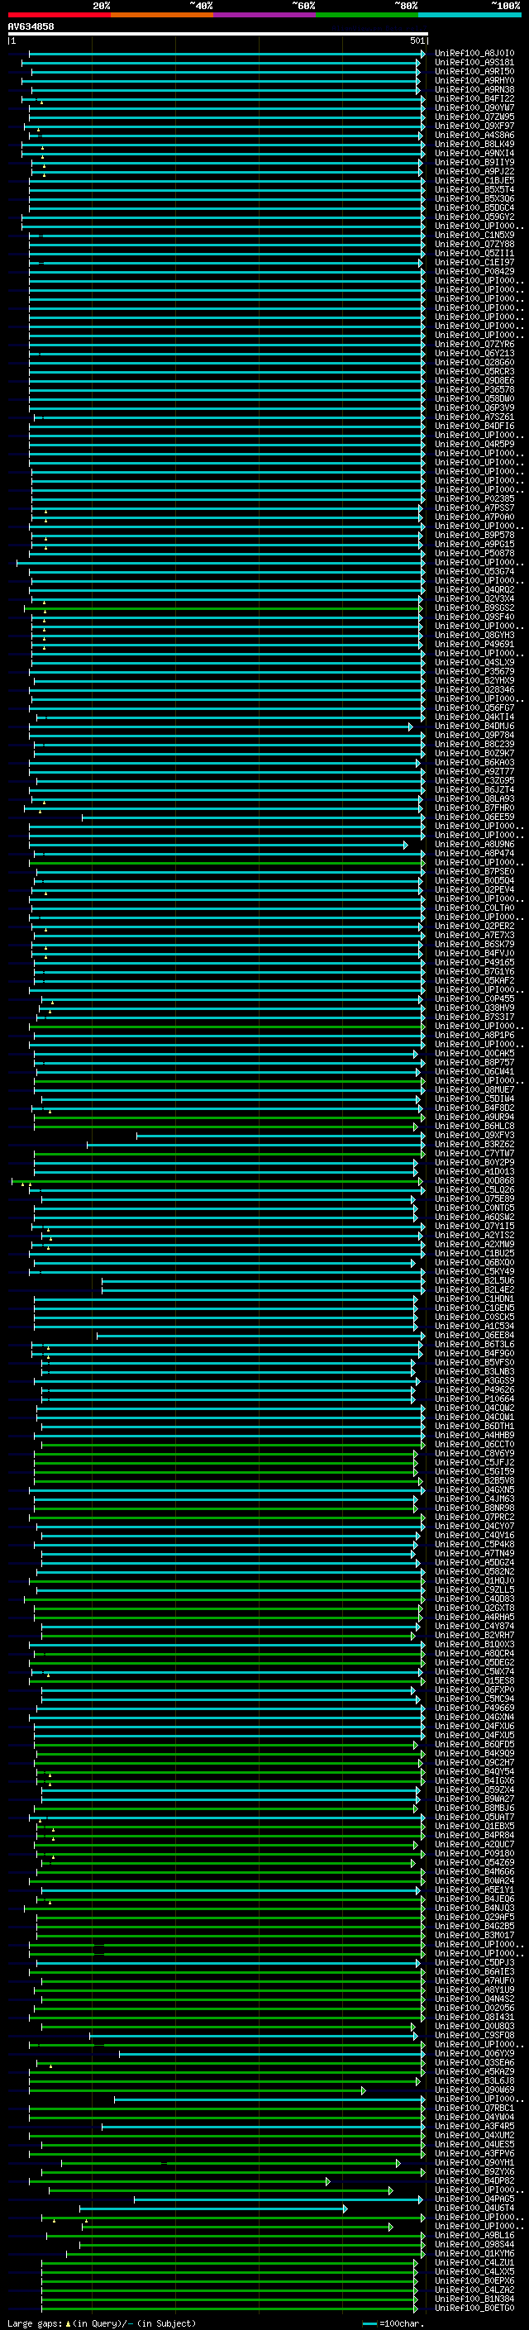This screenshot has height=2330, width=529.
Task: Click entry UniRef100_Q6EE84
Action: click(474, 1336)
